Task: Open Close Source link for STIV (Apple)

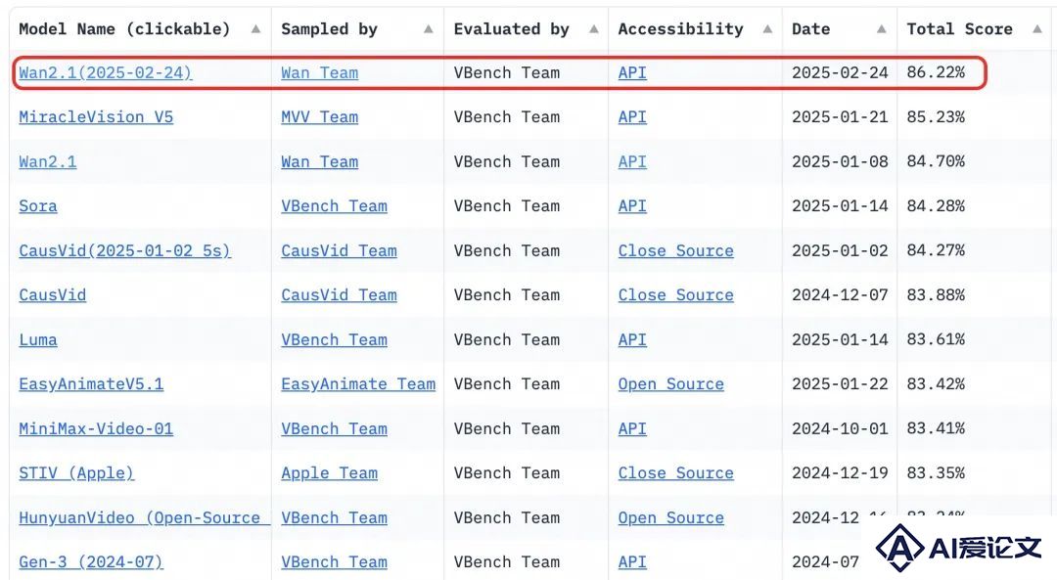Action: point(675,472)
